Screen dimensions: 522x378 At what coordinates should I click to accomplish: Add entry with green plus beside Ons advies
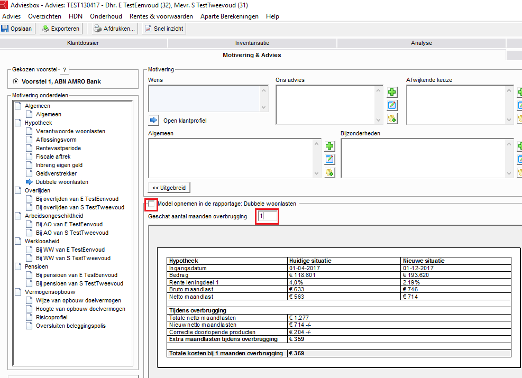pos(392,92)
